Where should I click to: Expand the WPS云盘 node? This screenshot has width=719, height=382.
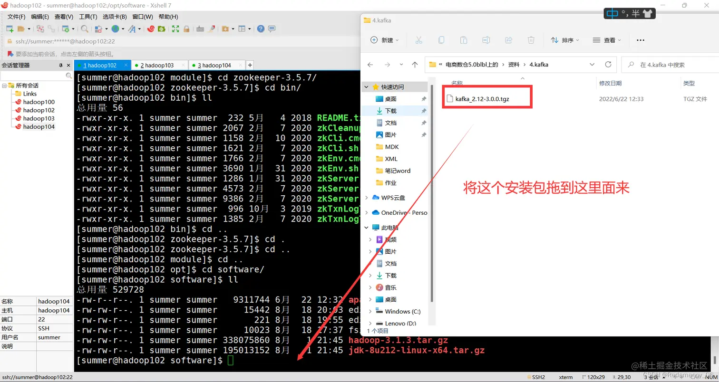[366, 198]
